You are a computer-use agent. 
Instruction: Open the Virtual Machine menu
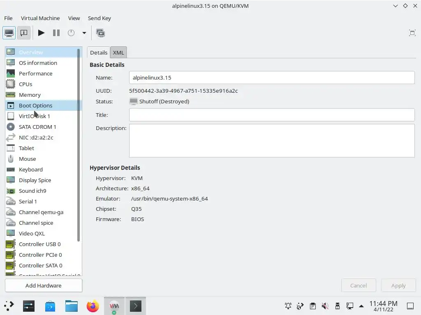tap(40, 18)
